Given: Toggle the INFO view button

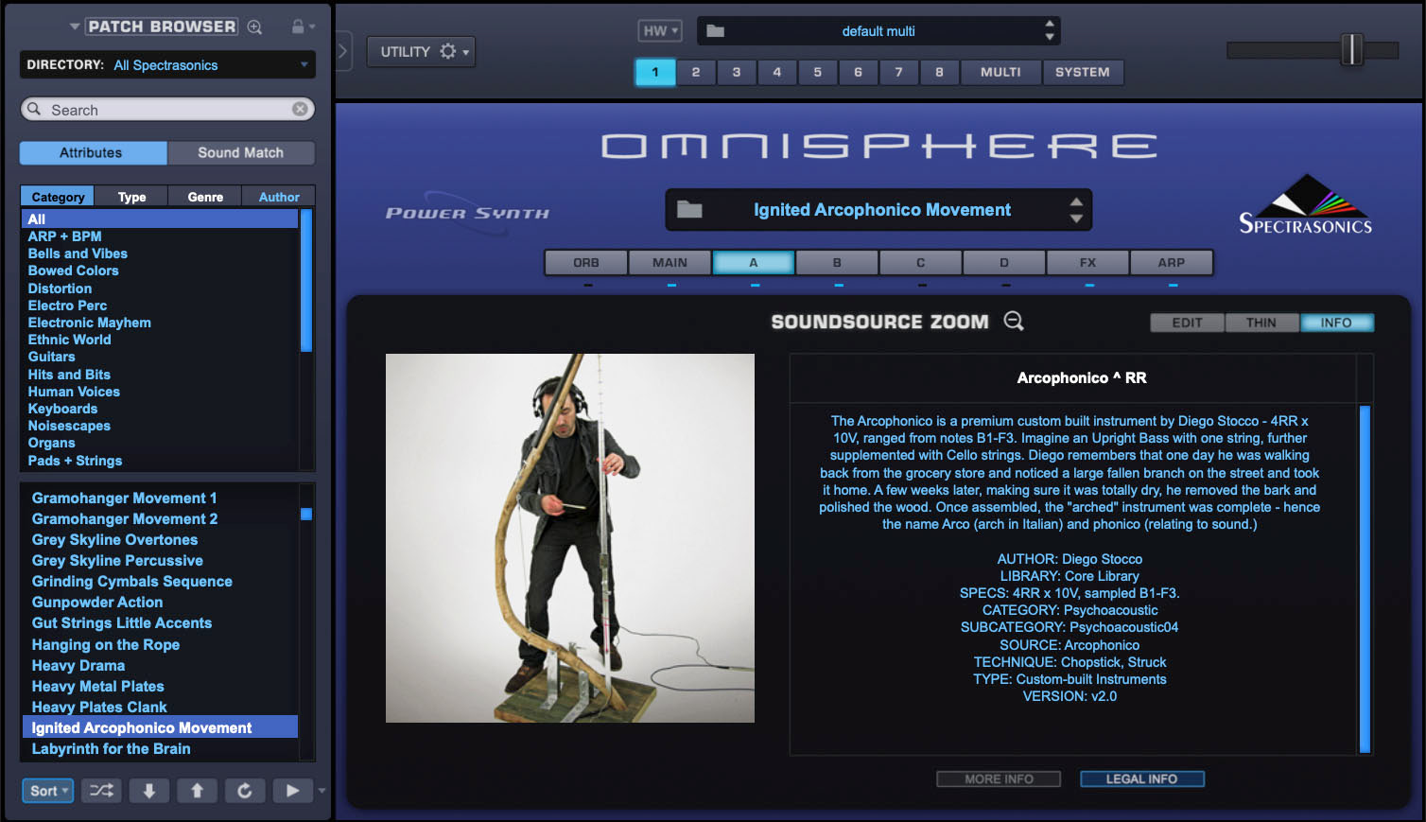Looking at the screenshot, I should point(1336,323).
